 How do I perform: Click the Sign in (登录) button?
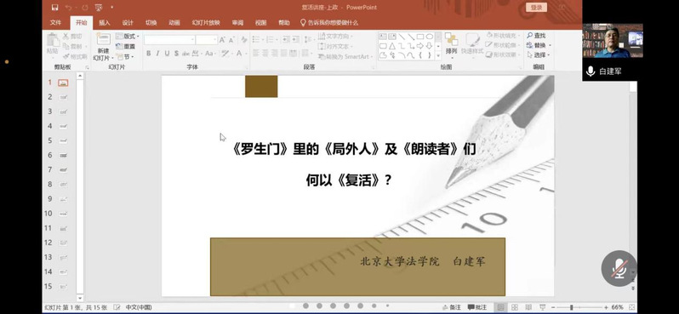coord(536,8)
